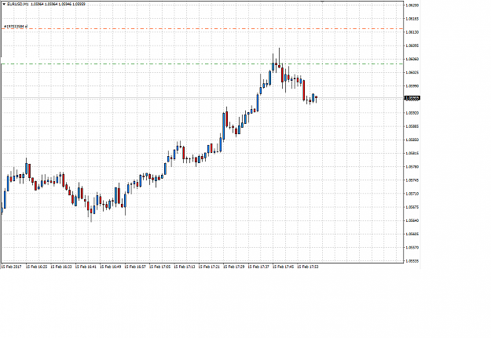
Task: Click the 15 Feb 16:57 time axis label
Action: (x=135, y=267)
